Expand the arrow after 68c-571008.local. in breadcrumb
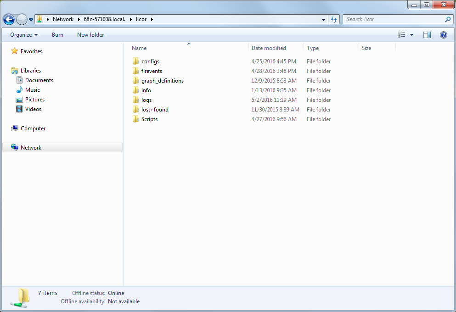 130,19
